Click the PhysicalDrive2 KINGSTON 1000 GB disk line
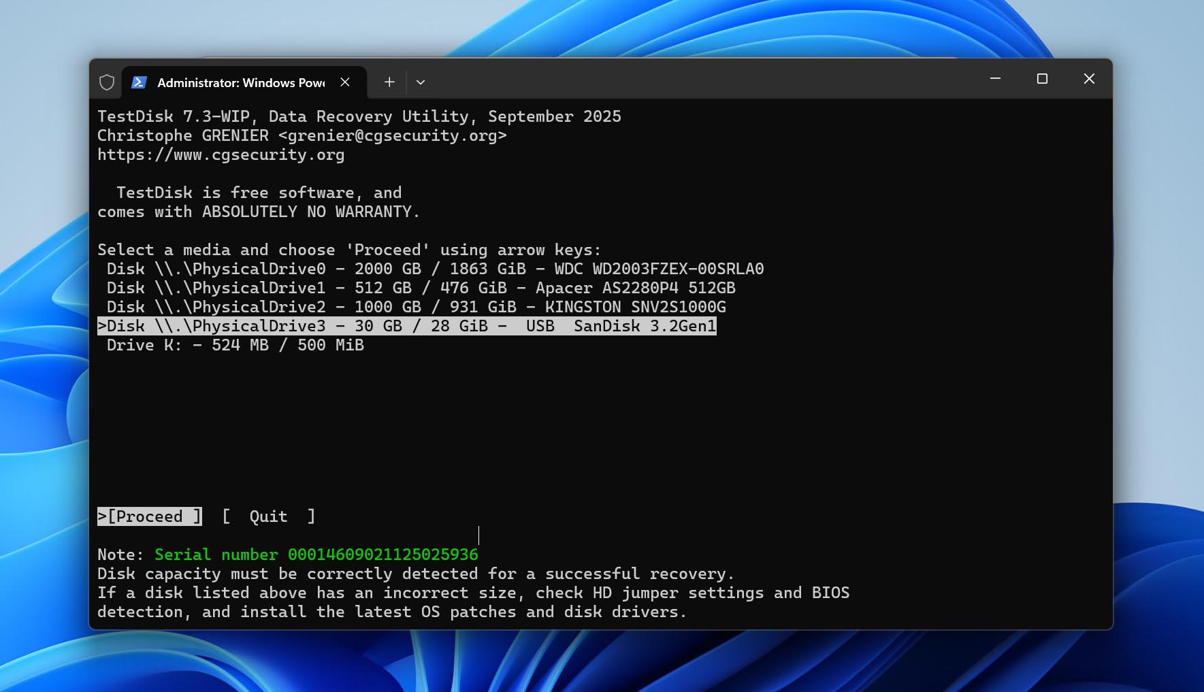The image size is (1204, 692). [416, 307]
